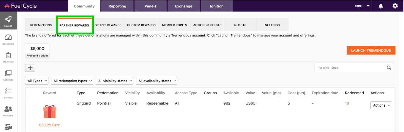Click the $5 Gift Card gift image
404x132 pixels.
pos(50,111)
